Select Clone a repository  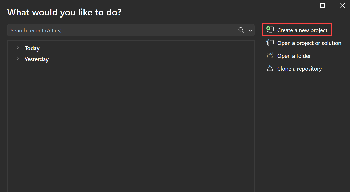click(x=299, y=69)
